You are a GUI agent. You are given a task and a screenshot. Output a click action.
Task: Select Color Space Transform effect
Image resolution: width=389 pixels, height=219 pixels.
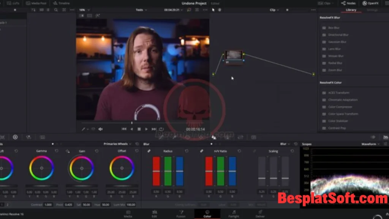click(343, 114)
